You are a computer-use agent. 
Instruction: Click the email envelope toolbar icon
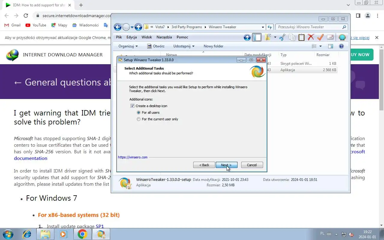click(330, 37)
